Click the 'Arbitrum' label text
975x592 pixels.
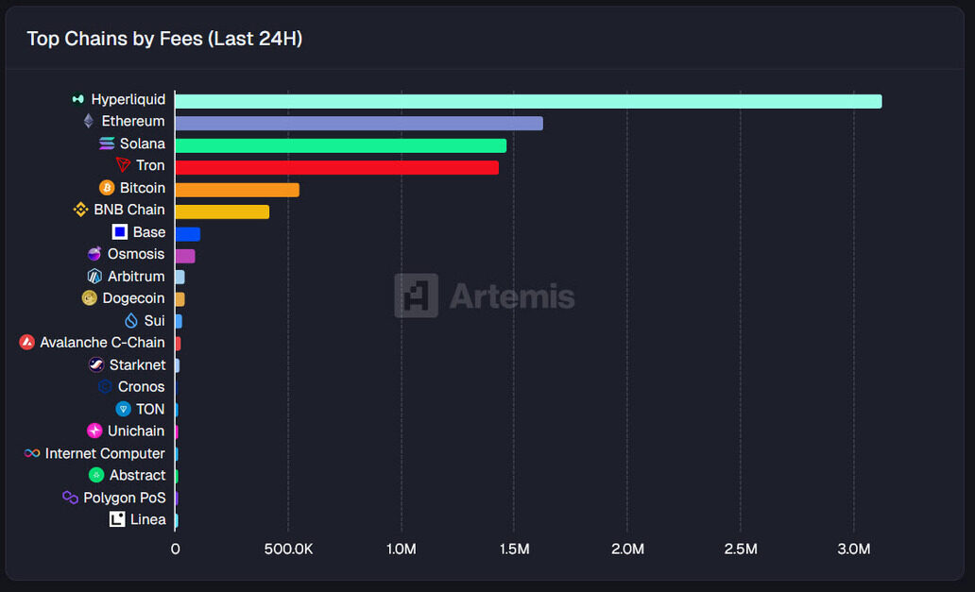pos(136,276)
